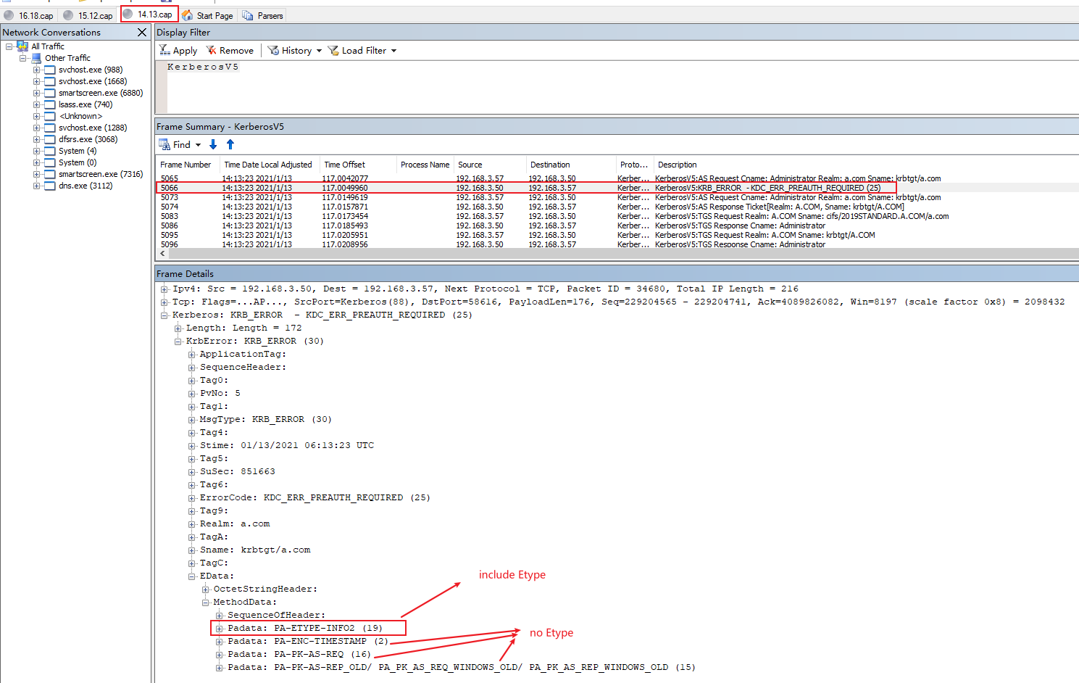1079x683 pixels.
Task: Remove the display filter
Action: tap(230, 50)
